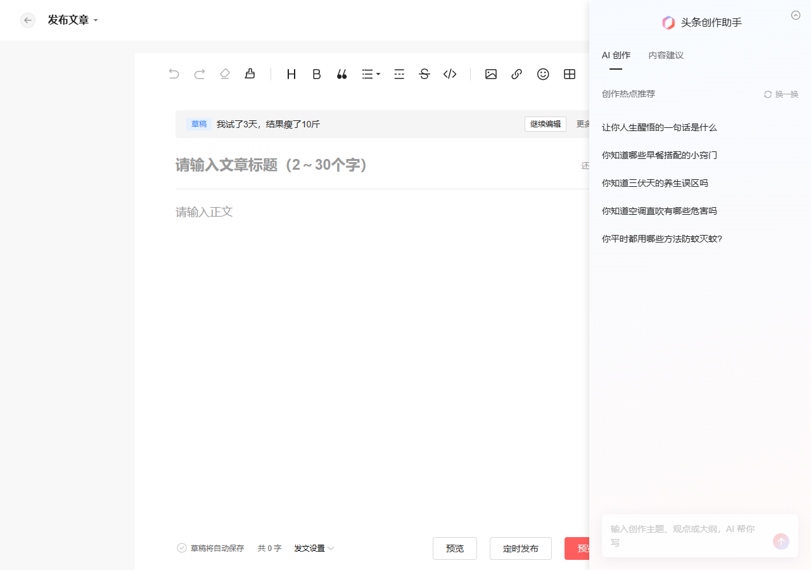The image size is (811, 570).
Task: Open the draft 我试了3天,结果瘦了10斤
Action: pos(268,124)
